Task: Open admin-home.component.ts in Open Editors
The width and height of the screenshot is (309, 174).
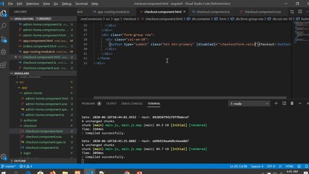Action: pyautogui.click(x=42, y=25)
